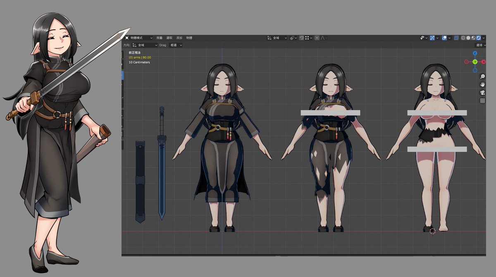The width and height of the screenshot is (496, 277).
Task: Open the 視圖 view menu
Action: [x=159, y=38]
